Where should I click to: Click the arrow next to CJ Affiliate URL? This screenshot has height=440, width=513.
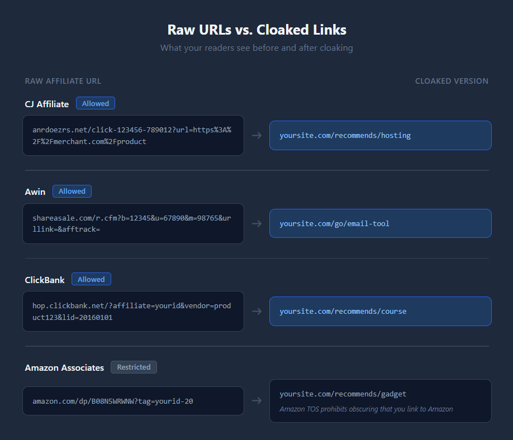256,135
